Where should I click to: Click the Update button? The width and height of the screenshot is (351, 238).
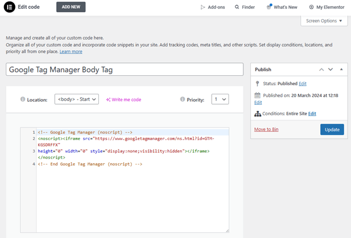coord(332,130)
